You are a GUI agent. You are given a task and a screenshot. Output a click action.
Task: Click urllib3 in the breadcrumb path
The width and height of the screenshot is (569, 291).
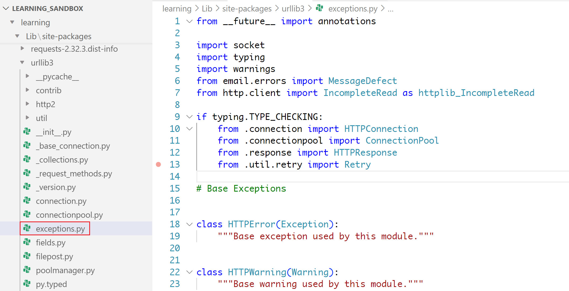point(293,9)
